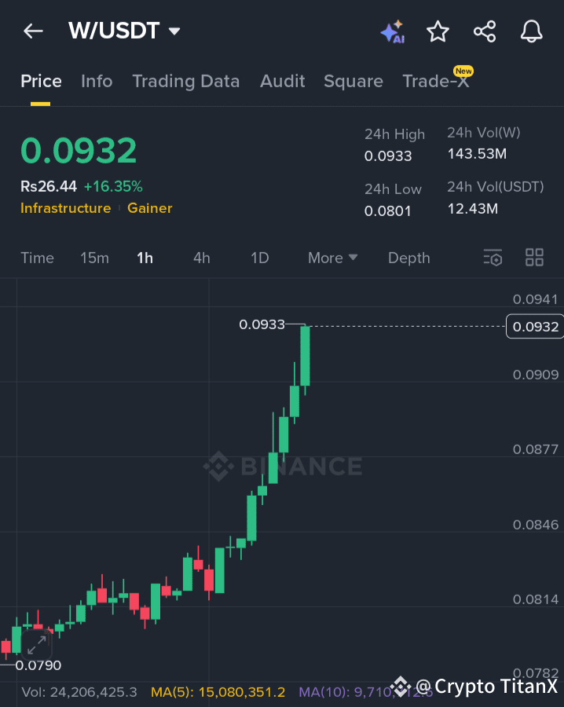Go back using the arrow icon
This screenshot has width=564, height=707.
(33, 31)
